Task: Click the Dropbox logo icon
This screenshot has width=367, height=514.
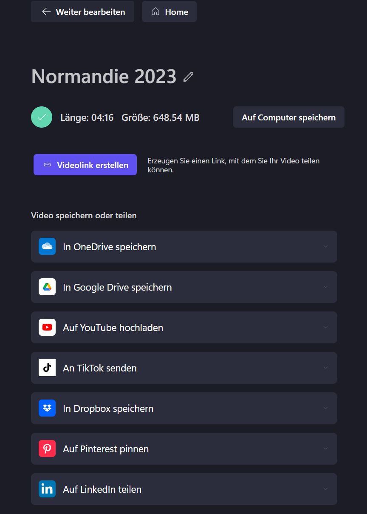Action: (x=47, y=408)
